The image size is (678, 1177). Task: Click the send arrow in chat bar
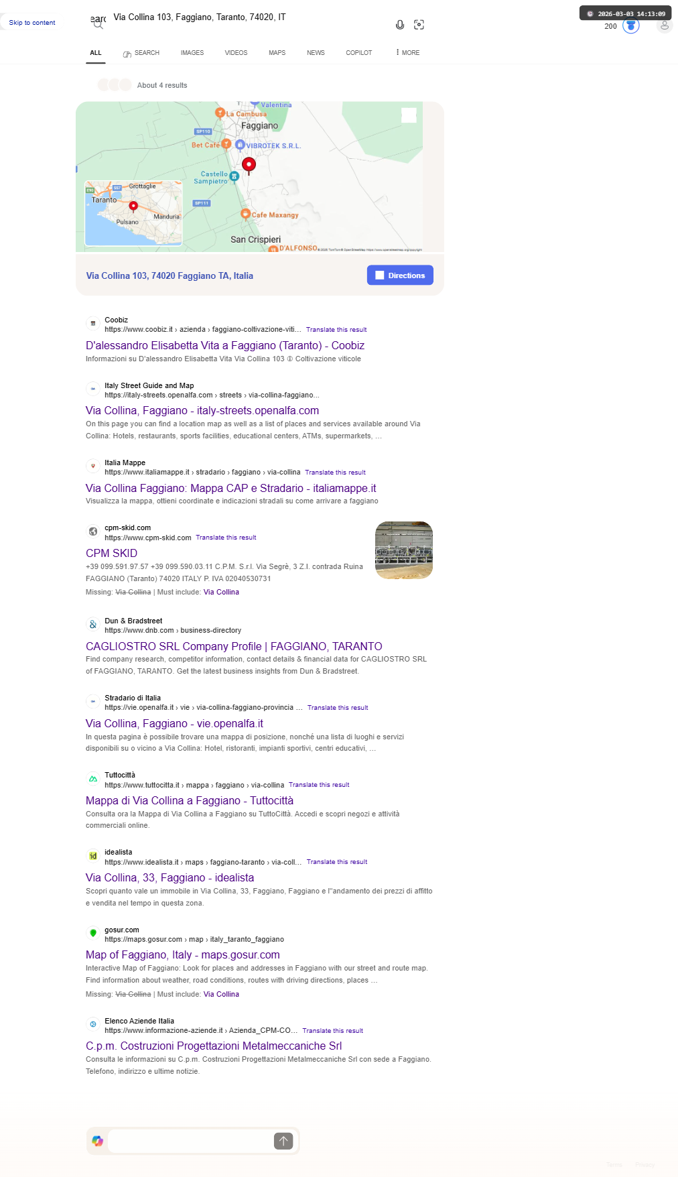(x=283, y=1141)
